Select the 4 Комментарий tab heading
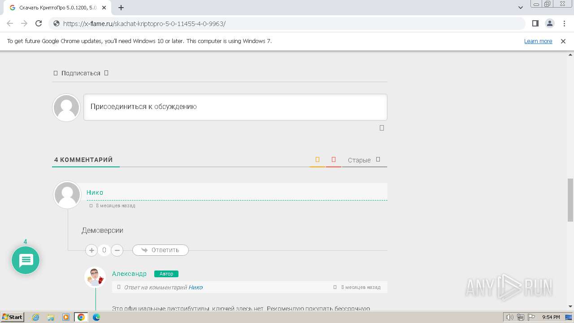Screen dimensions: 574x323 point(83,160)
